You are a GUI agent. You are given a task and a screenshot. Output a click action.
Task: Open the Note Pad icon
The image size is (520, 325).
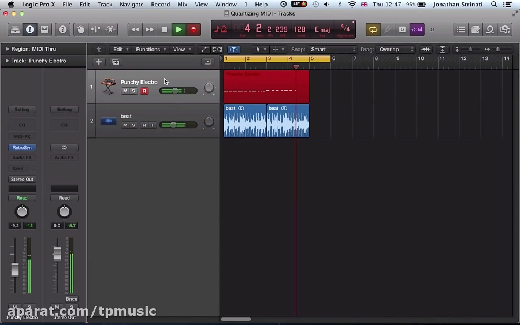pos(476,29)
